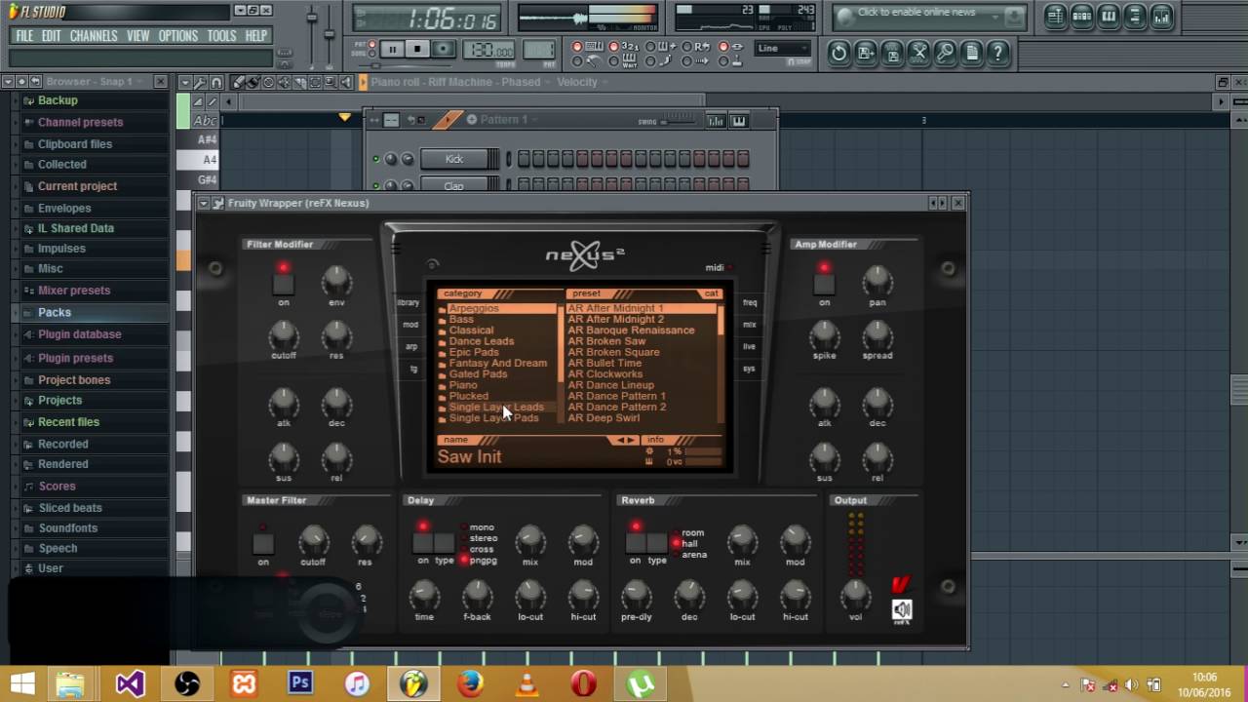Open the Pattern 1 selector dropdown

[x=510, y=120]
